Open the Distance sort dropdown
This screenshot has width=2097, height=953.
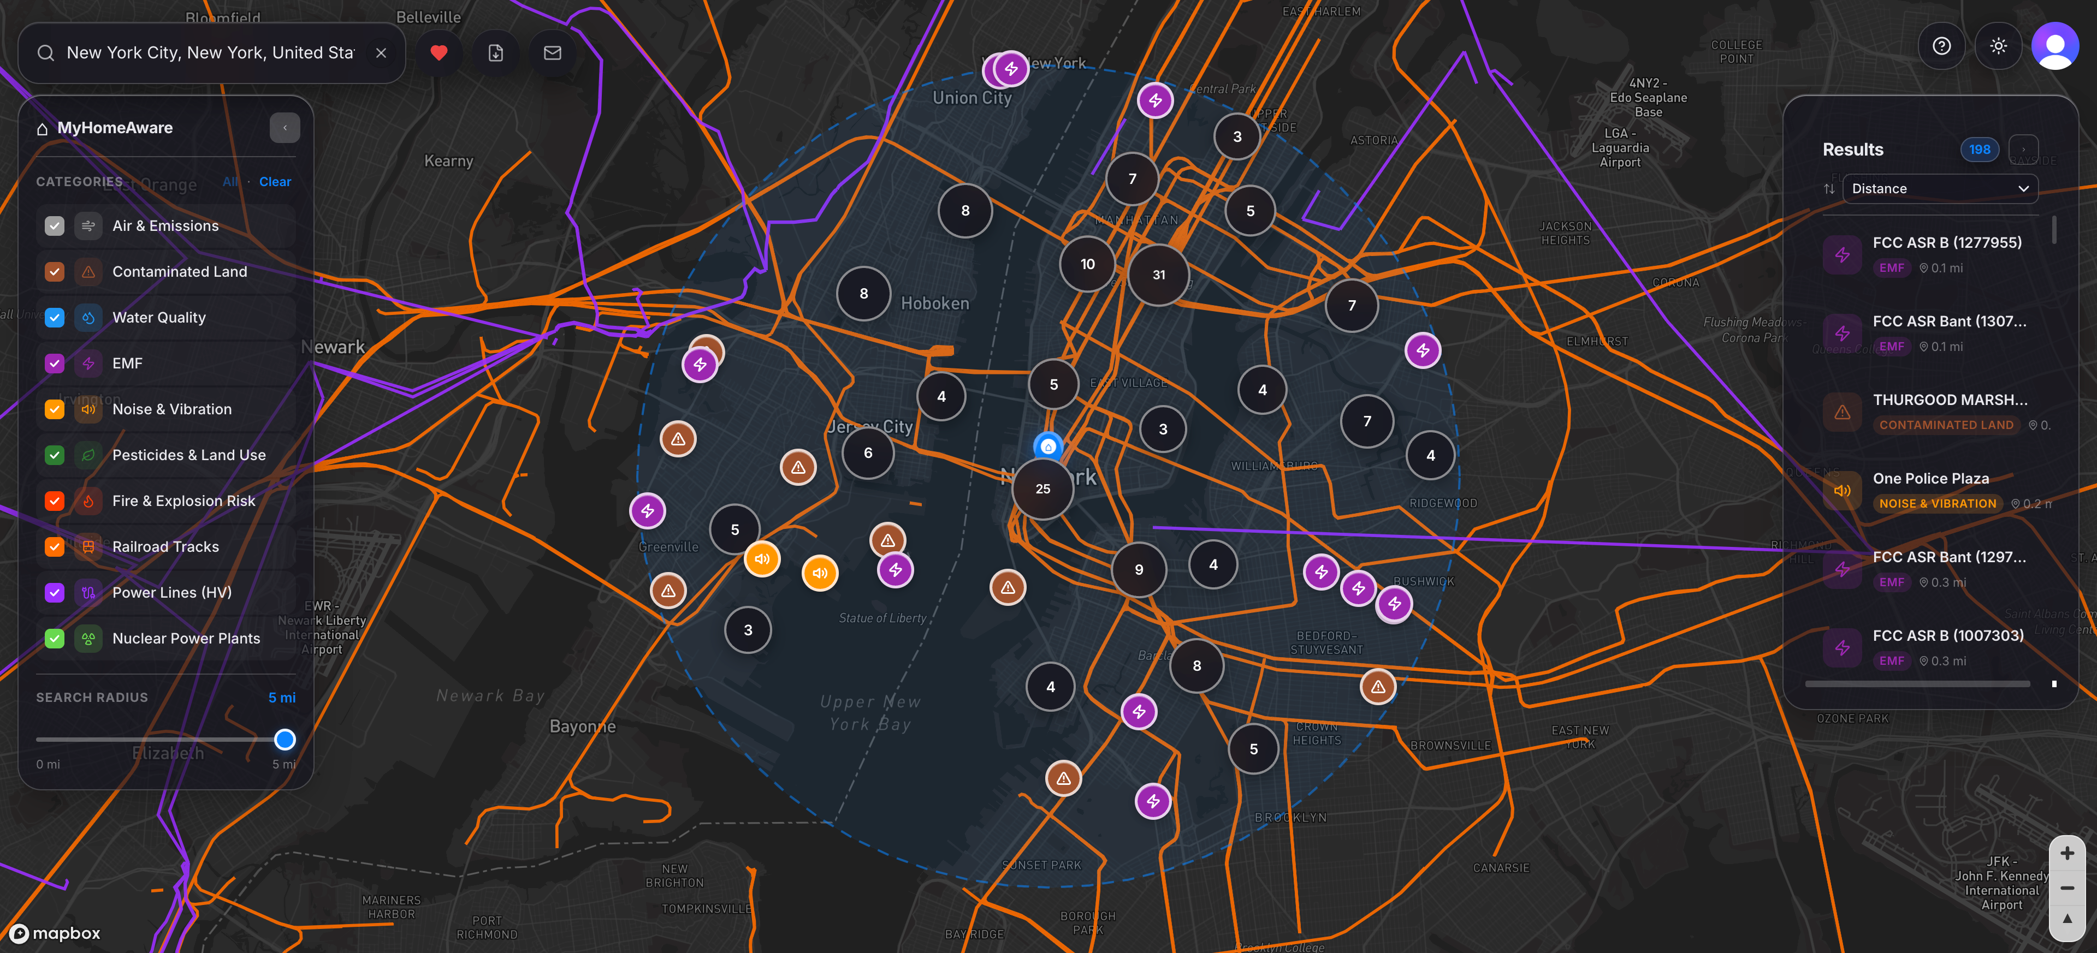1940,189
